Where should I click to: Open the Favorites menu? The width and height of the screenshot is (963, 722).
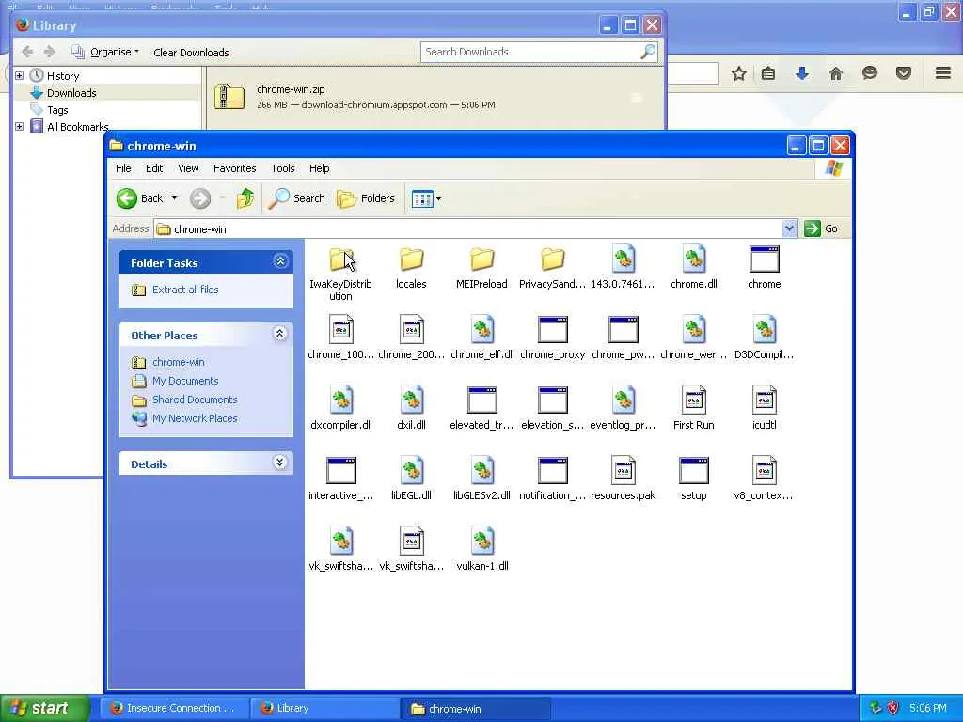[x=234, y=168]
